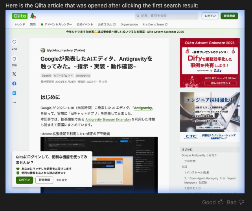
Task: Click Good thumbs-up feedback icon
Action: click(x=221, y=202)
